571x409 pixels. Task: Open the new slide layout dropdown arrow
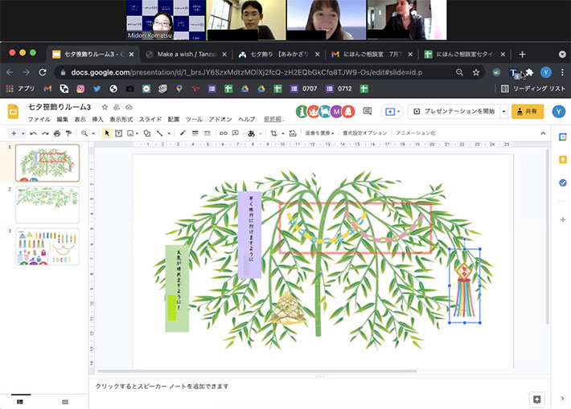[22, 133]
